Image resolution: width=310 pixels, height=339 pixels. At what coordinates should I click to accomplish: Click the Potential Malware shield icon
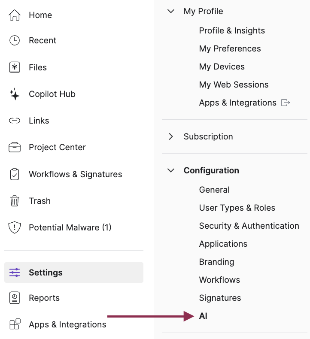pyautogui.click(x=15, y=227)
